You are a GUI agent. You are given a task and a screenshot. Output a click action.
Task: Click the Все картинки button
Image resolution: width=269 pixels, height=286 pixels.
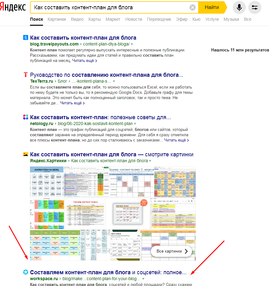pyautogui.click(x=172, y=251)
